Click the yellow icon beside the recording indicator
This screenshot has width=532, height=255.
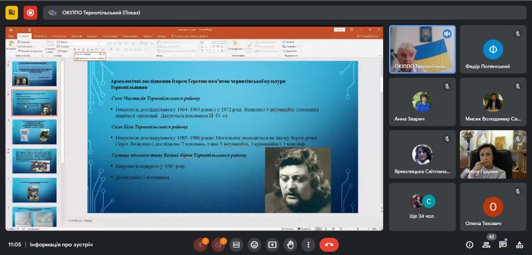click(11, 13)
